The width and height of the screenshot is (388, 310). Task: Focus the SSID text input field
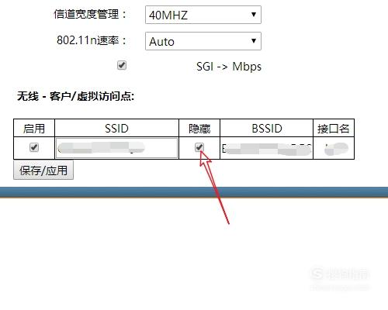pos(116,148)
